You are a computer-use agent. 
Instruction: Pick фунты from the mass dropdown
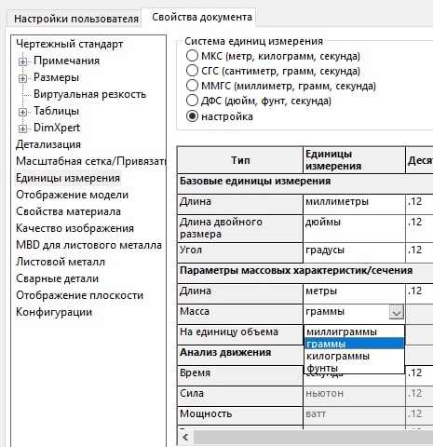(x=354, y=368)
